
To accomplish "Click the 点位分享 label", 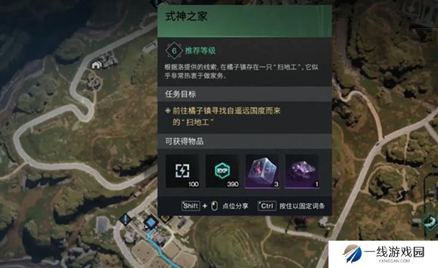I will [x=235, y=206].
